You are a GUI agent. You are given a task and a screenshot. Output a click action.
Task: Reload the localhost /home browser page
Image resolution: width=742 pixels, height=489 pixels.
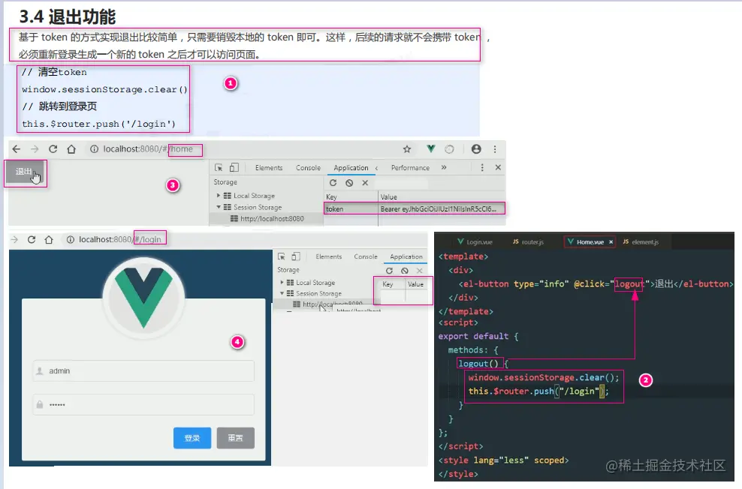(53, 148)
